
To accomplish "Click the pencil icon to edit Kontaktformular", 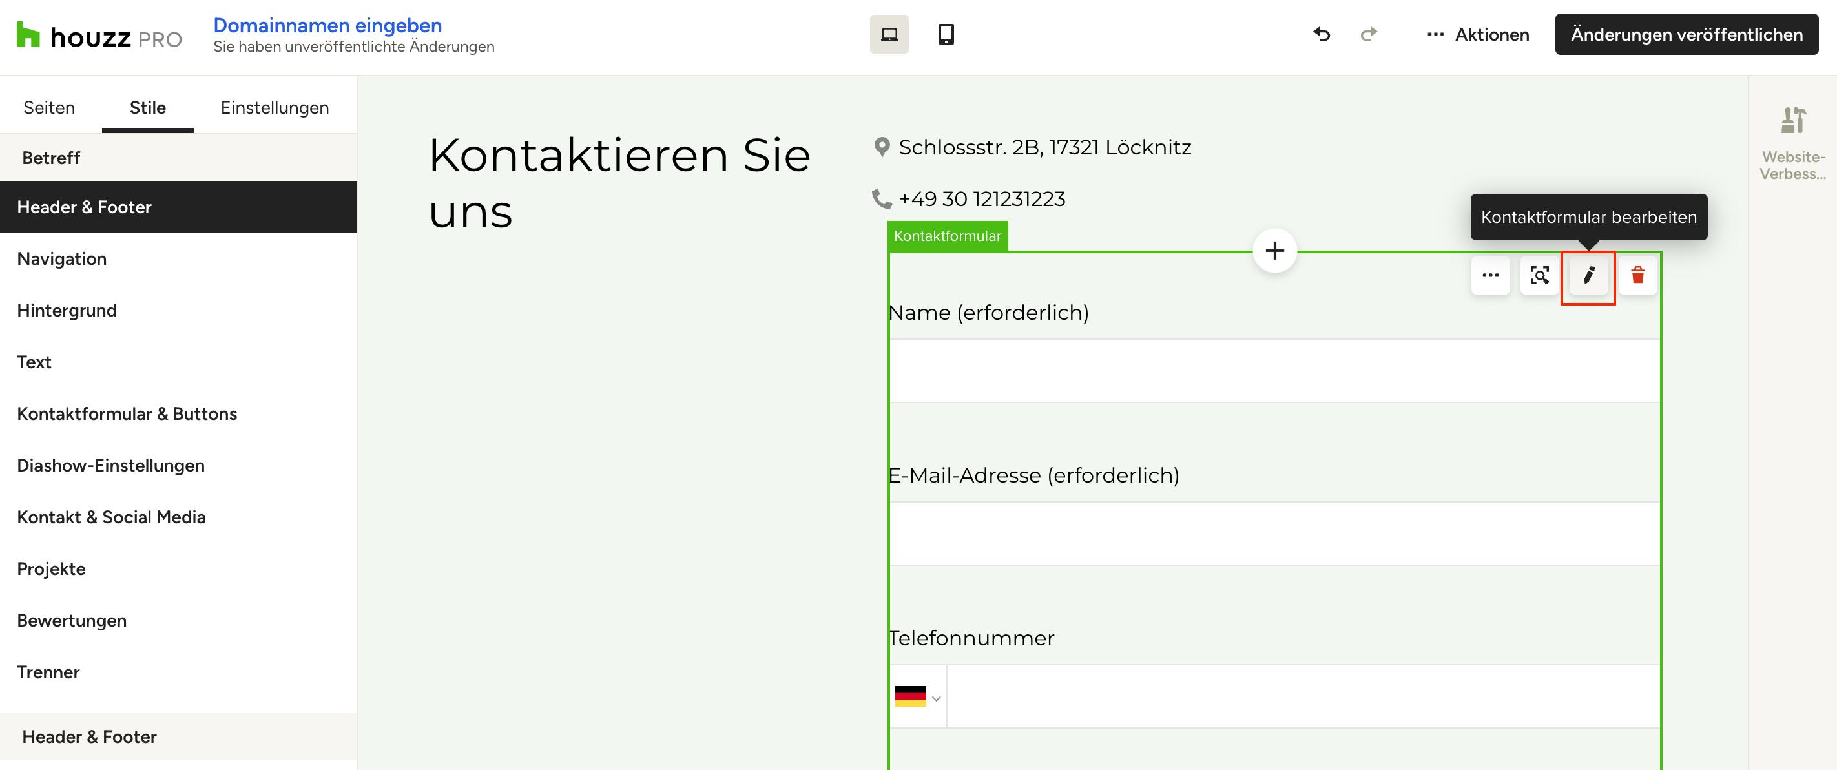I will [x=1588, y=275].
